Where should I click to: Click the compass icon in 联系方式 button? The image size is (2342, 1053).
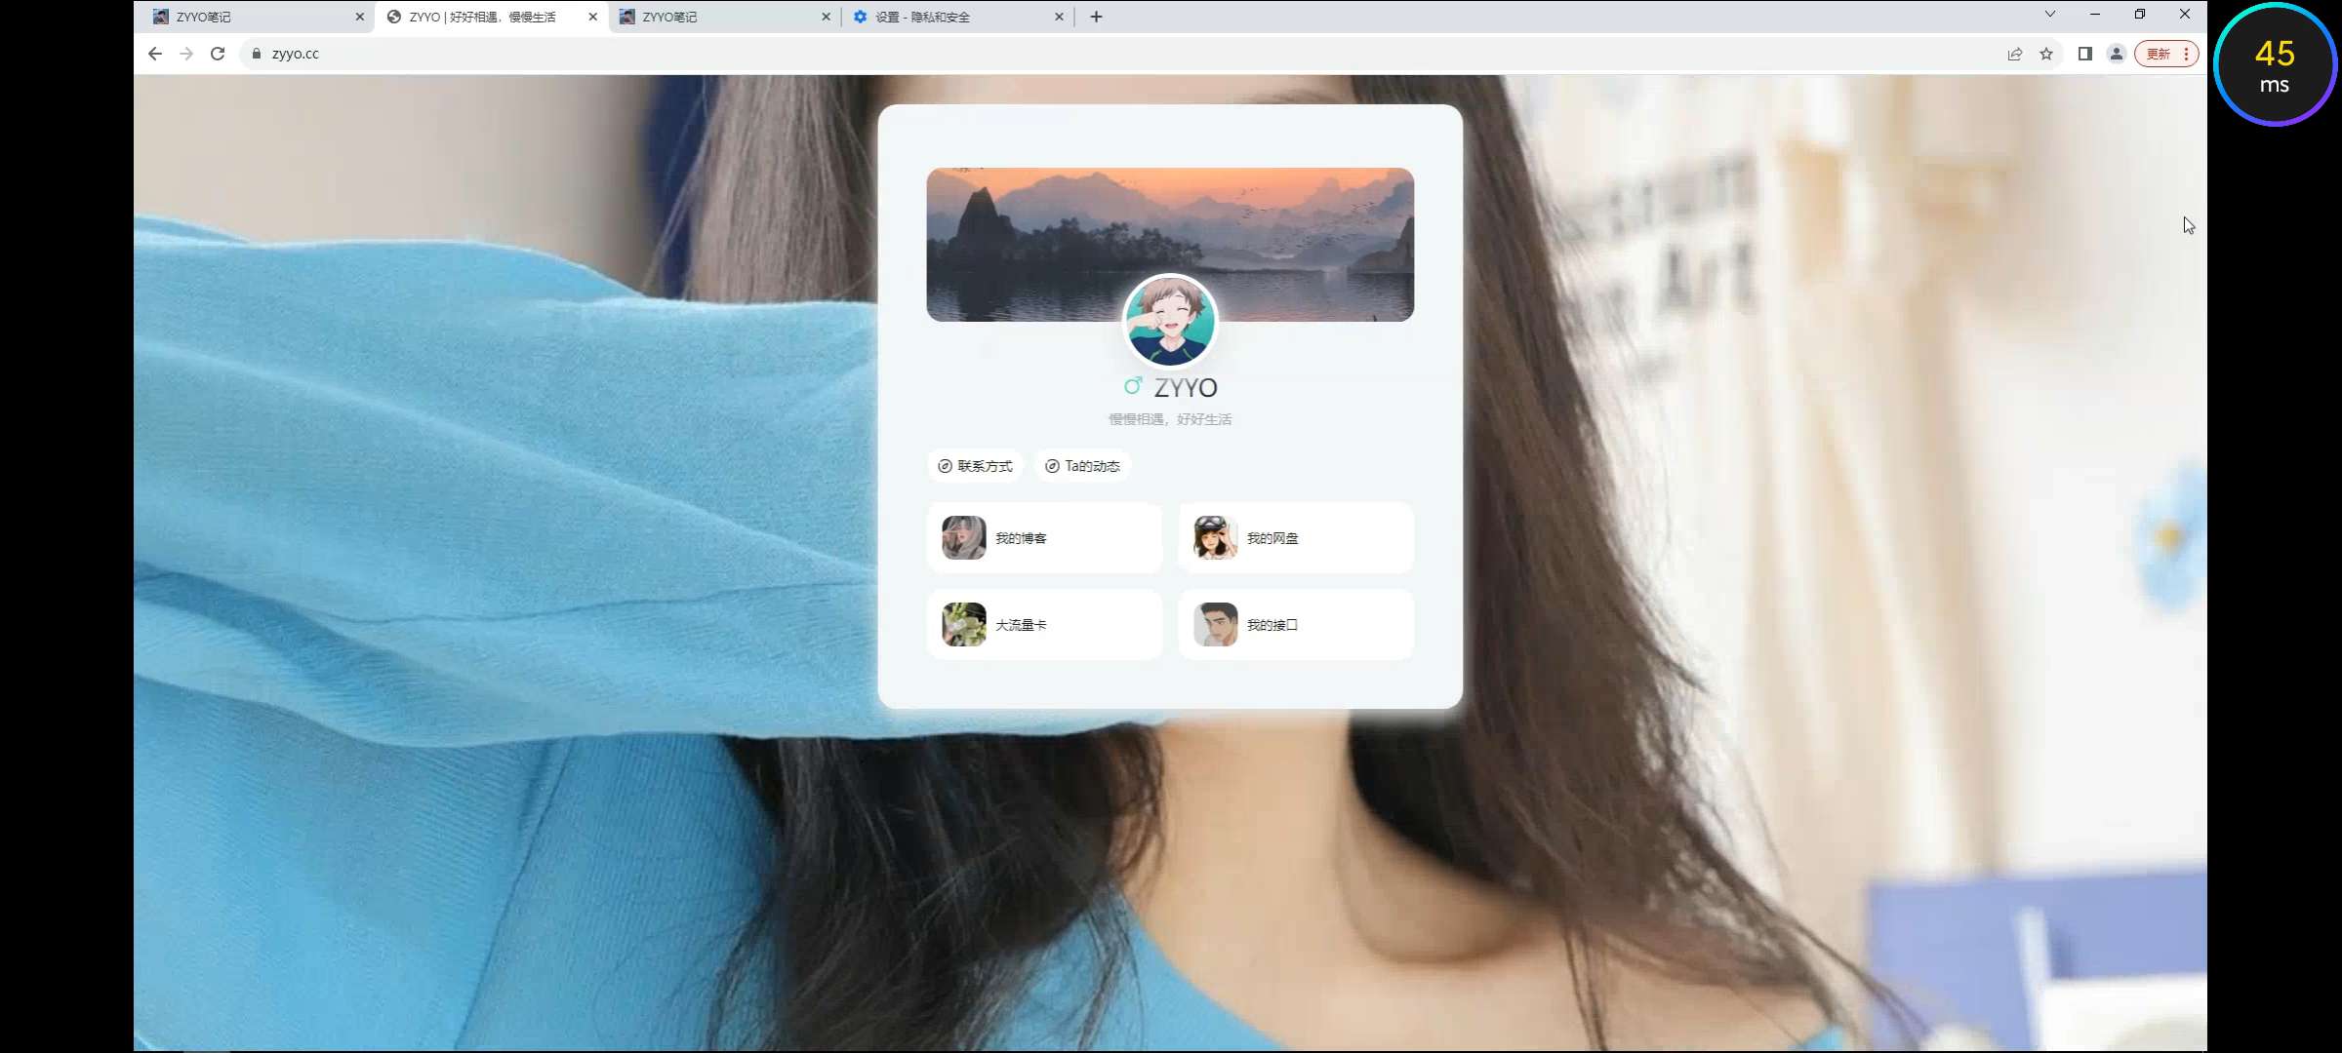945,466
